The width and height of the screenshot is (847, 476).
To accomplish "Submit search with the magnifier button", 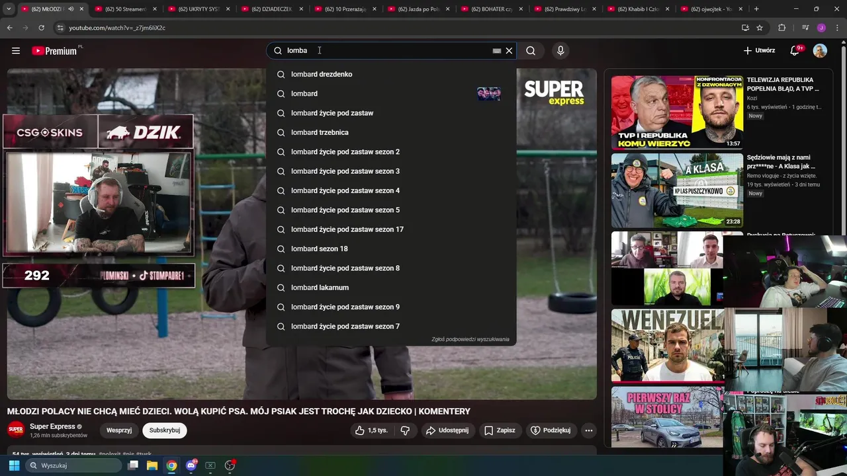I will click(531, 51).
